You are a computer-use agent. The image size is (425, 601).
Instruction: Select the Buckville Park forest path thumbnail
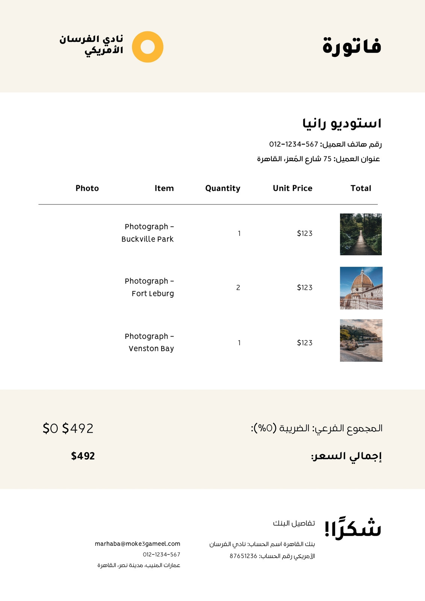361,234
